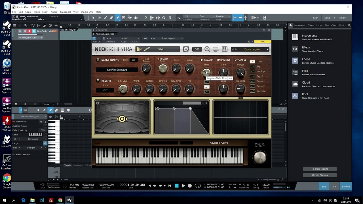
Task: Click the Vibrato Depth knob
Action: click(x=163, y=68)
